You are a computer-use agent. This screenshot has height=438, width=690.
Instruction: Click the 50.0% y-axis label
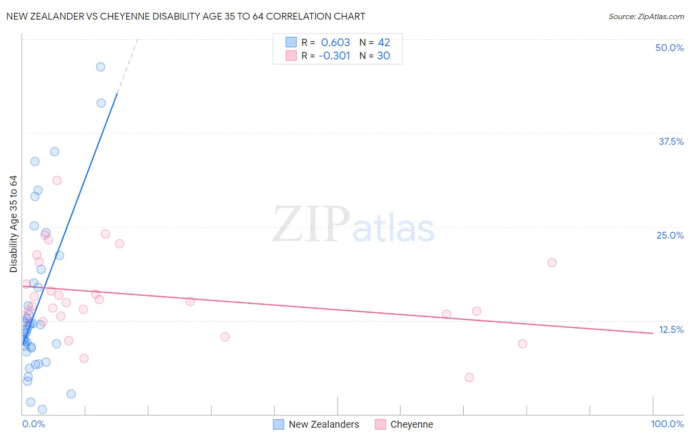(669, 48)
